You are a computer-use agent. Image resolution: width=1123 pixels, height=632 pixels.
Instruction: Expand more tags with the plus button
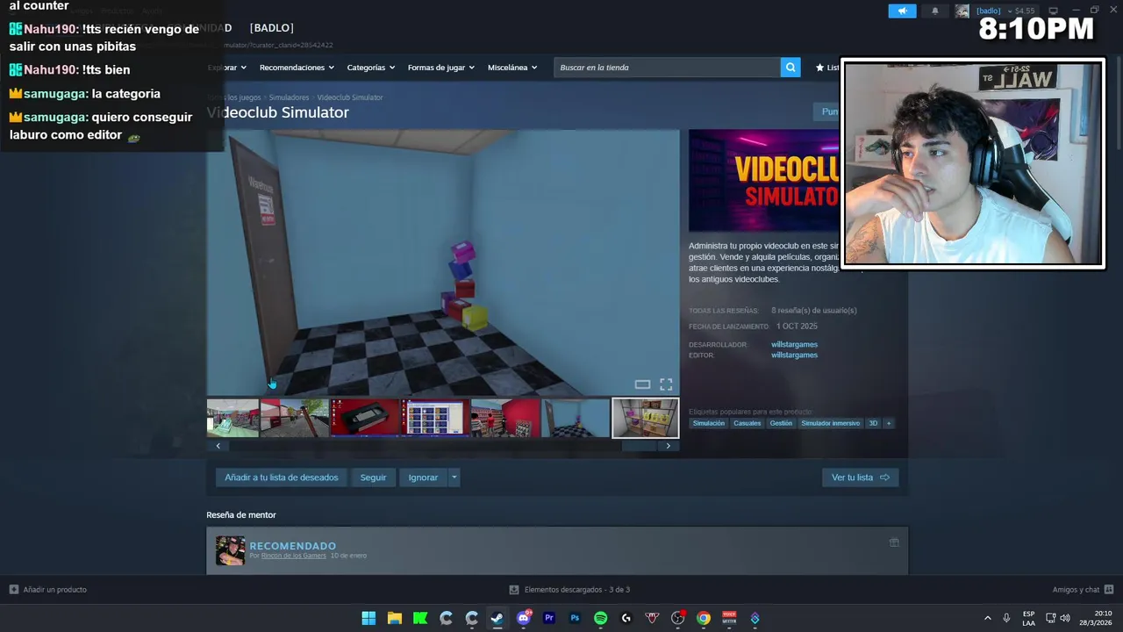[888, 423]
